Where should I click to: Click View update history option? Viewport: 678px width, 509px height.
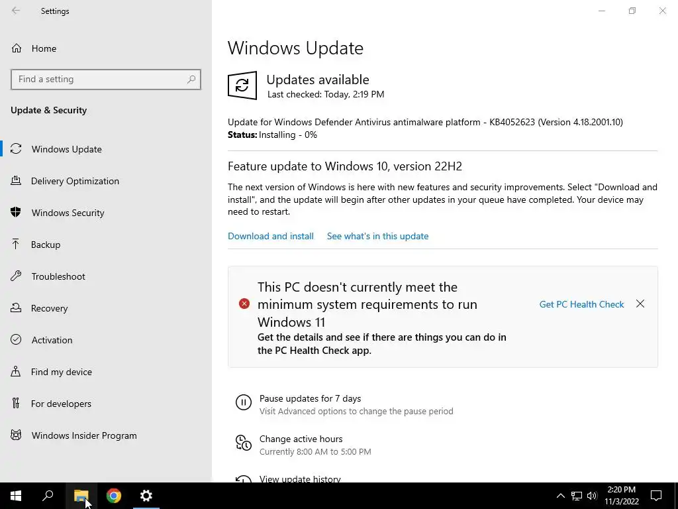300,479
